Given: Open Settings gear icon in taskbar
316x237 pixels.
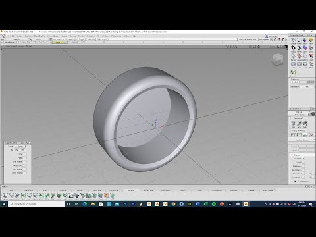Looking at the screenshot, I should pos(238,204).
